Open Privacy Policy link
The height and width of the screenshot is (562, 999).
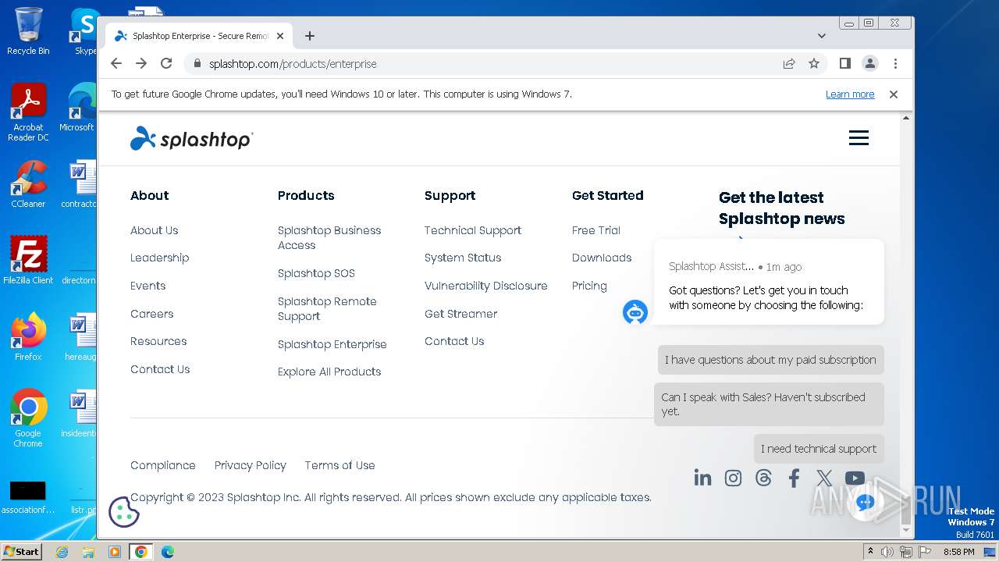pos(251,465)
